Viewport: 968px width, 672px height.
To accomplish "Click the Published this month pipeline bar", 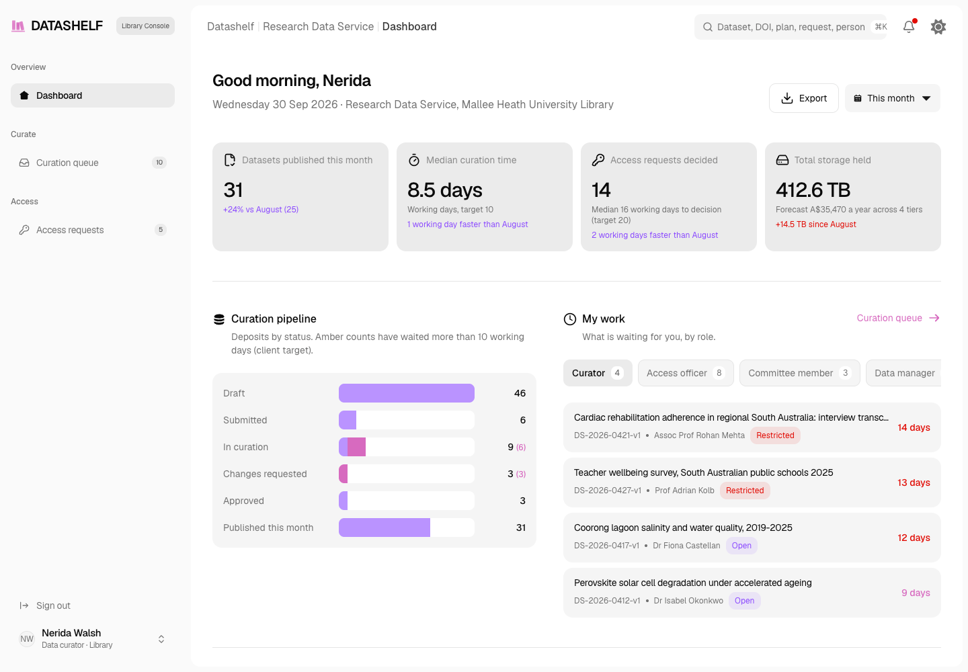I will click(407, 528).
